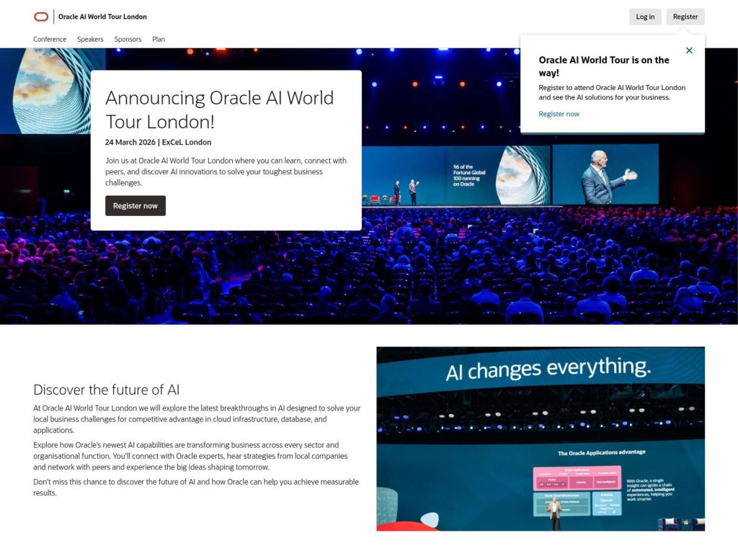
Task: Open the Sponsors section
Action: [128, 40]
